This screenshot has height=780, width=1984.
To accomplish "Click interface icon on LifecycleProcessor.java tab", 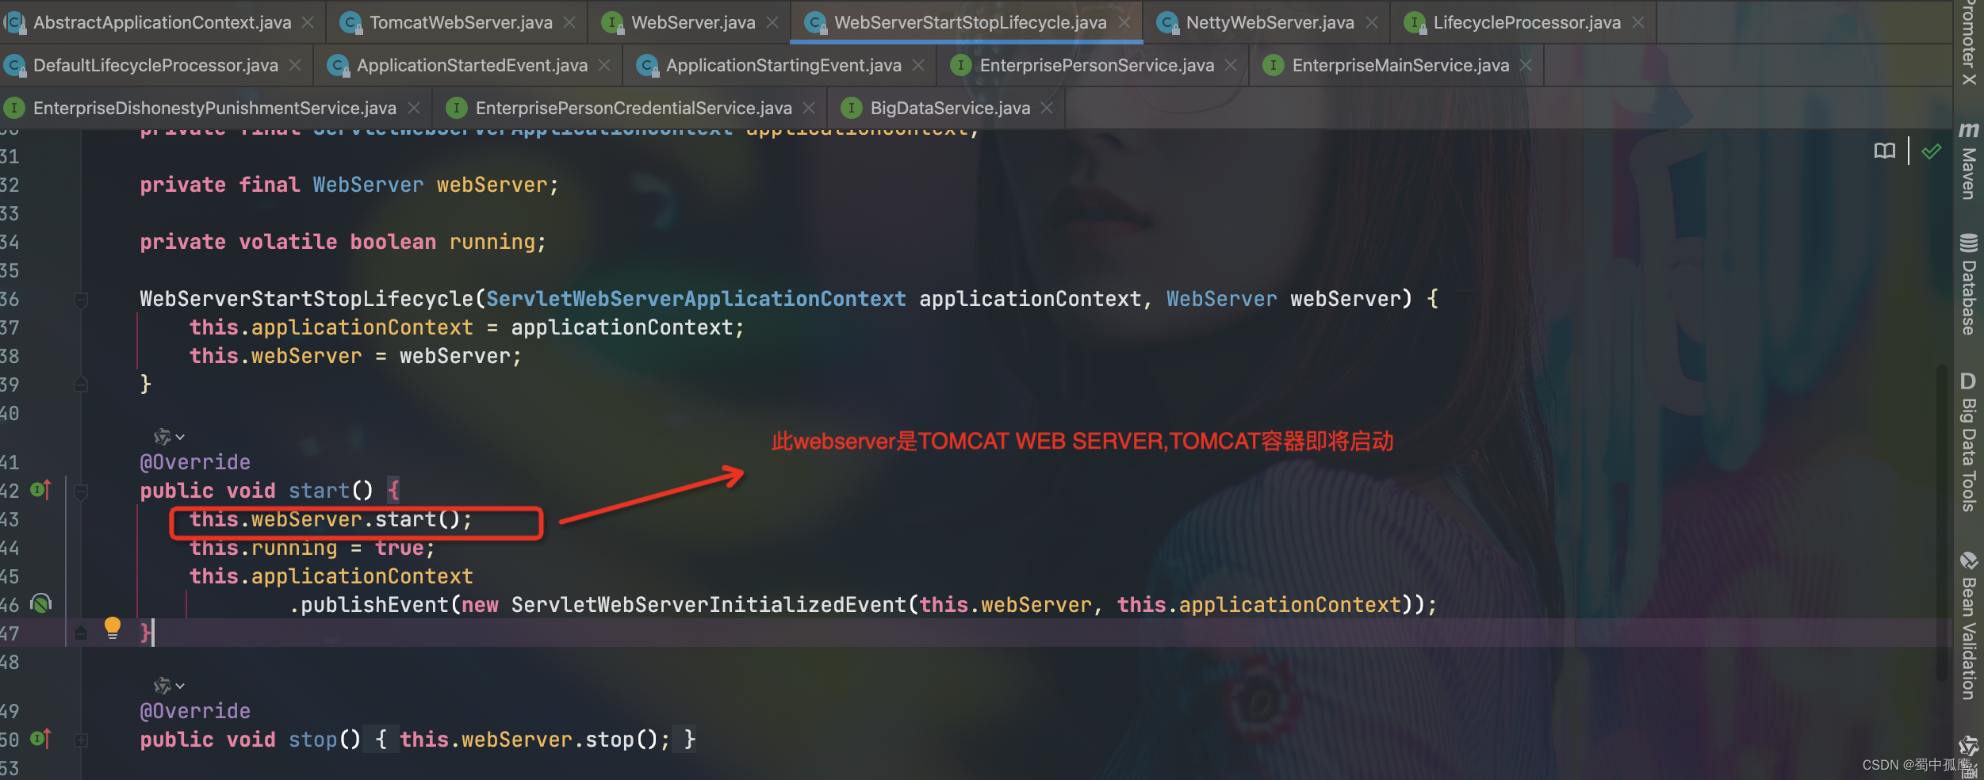I will click(x=1415, y=23).
